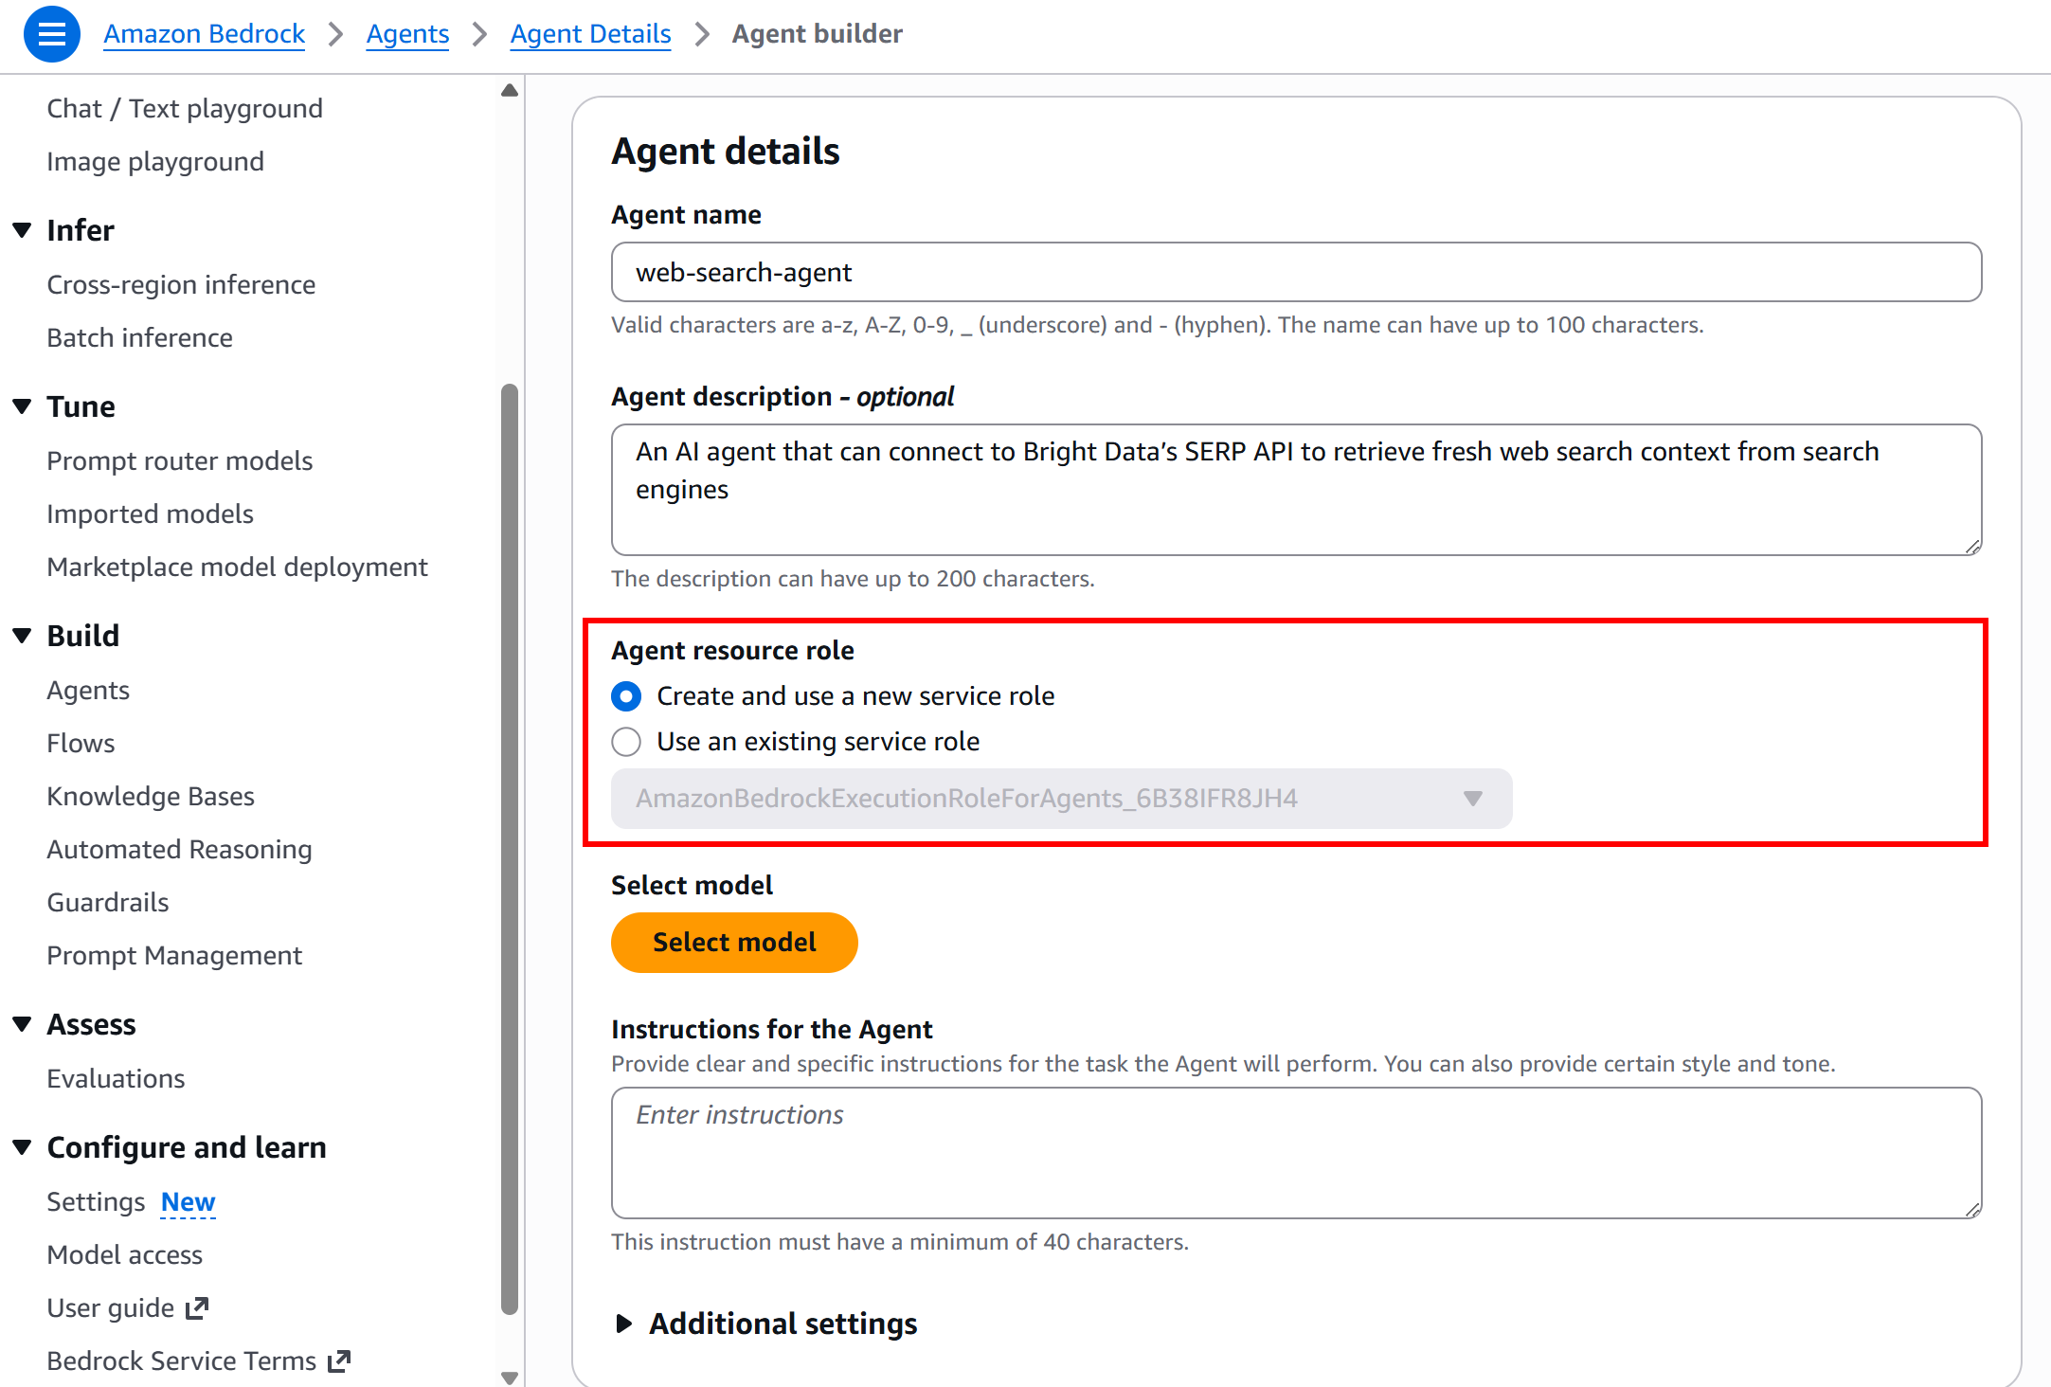Open Settings marked with New badge

tap(96, 1201)
